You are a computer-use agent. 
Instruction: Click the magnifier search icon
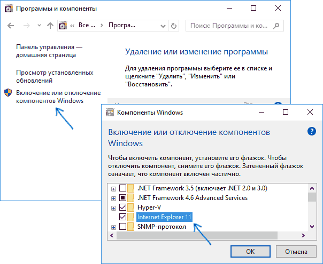click(x=276, y=26)
